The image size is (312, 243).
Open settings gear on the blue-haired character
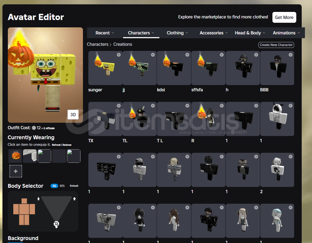[291, 208]
